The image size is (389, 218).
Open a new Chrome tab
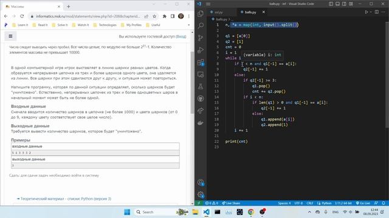(69, 7)
